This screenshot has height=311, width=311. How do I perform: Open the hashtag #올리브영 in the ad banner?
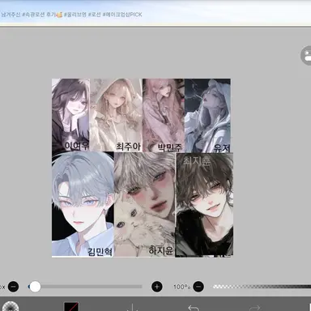[75, 15]
